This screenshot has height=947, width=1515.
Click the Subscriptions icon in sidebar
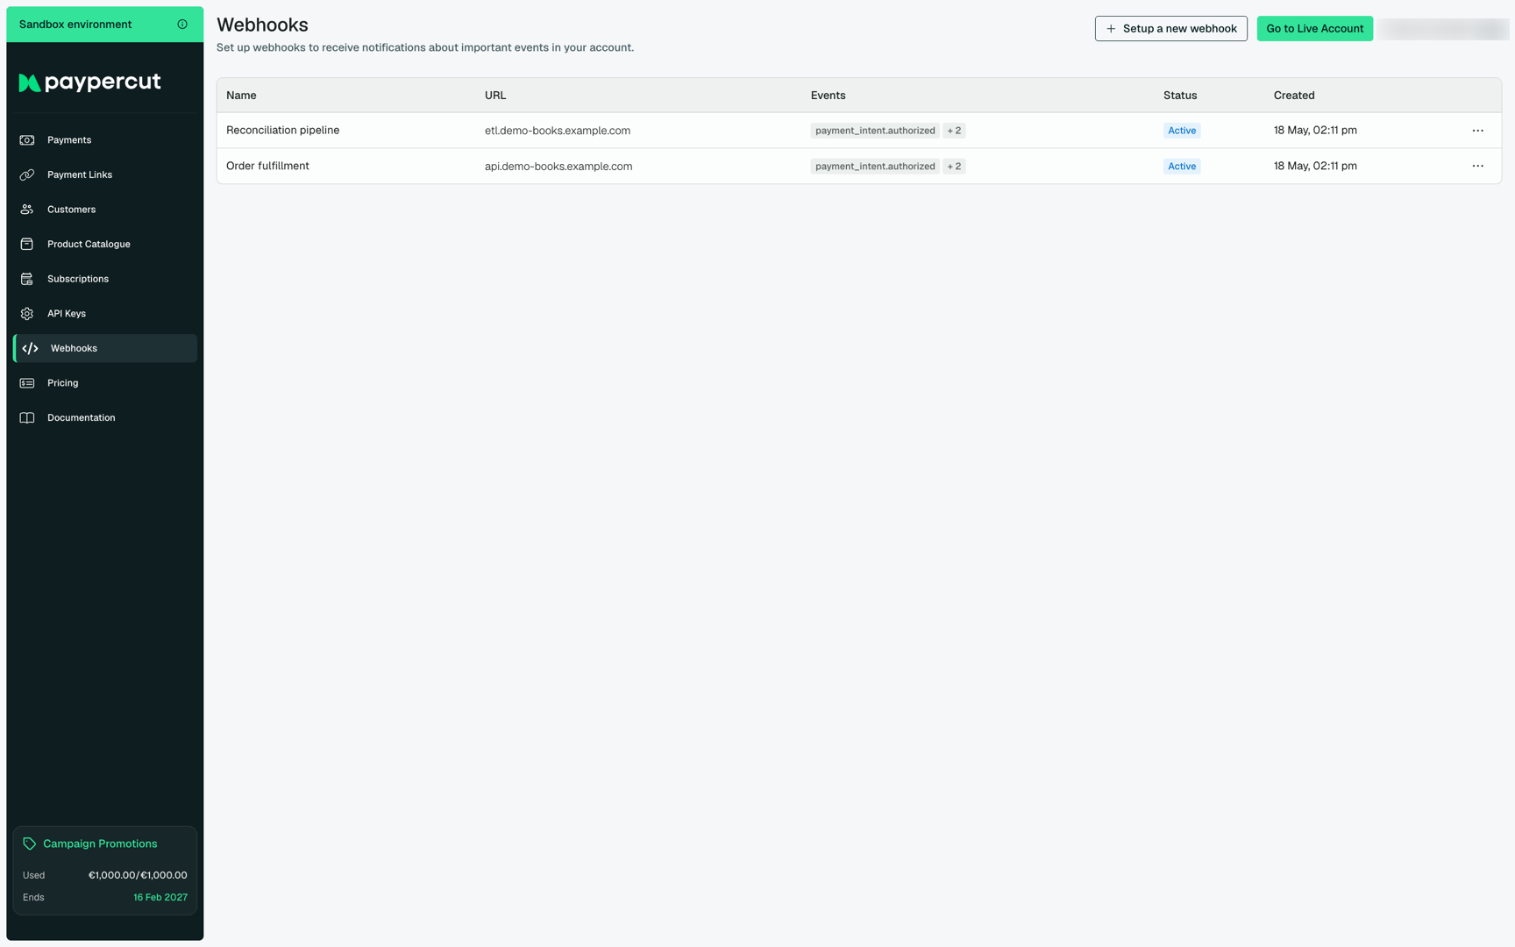[x=27, y=279]
